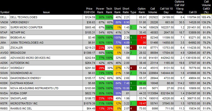Click the Call Volume CallOI (%) header
Viewport: 212px width, 111px height.
[206, 7]
